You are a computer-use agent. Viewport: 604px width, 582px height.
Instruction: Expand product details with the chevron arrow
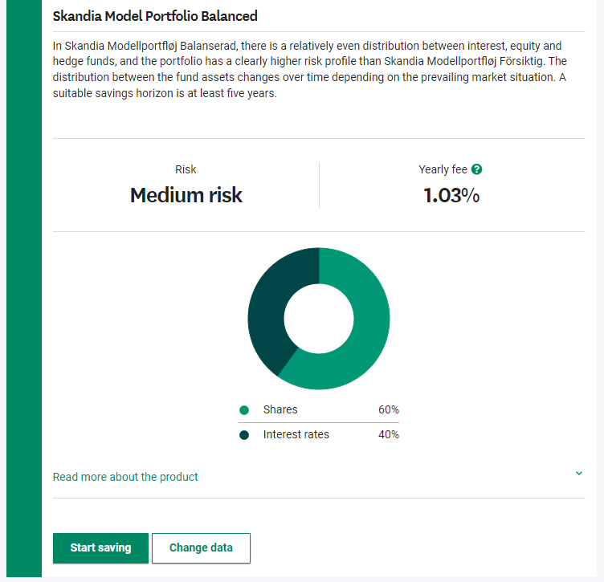[579, 474]
